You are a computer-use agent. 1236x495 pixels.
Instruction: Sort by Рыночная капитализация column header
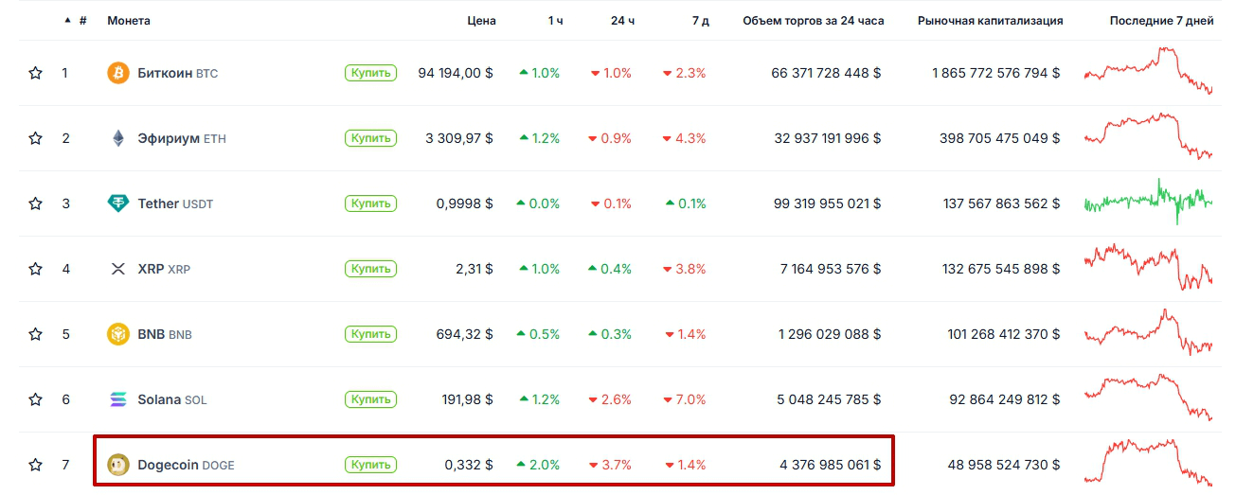click(990, 21)
